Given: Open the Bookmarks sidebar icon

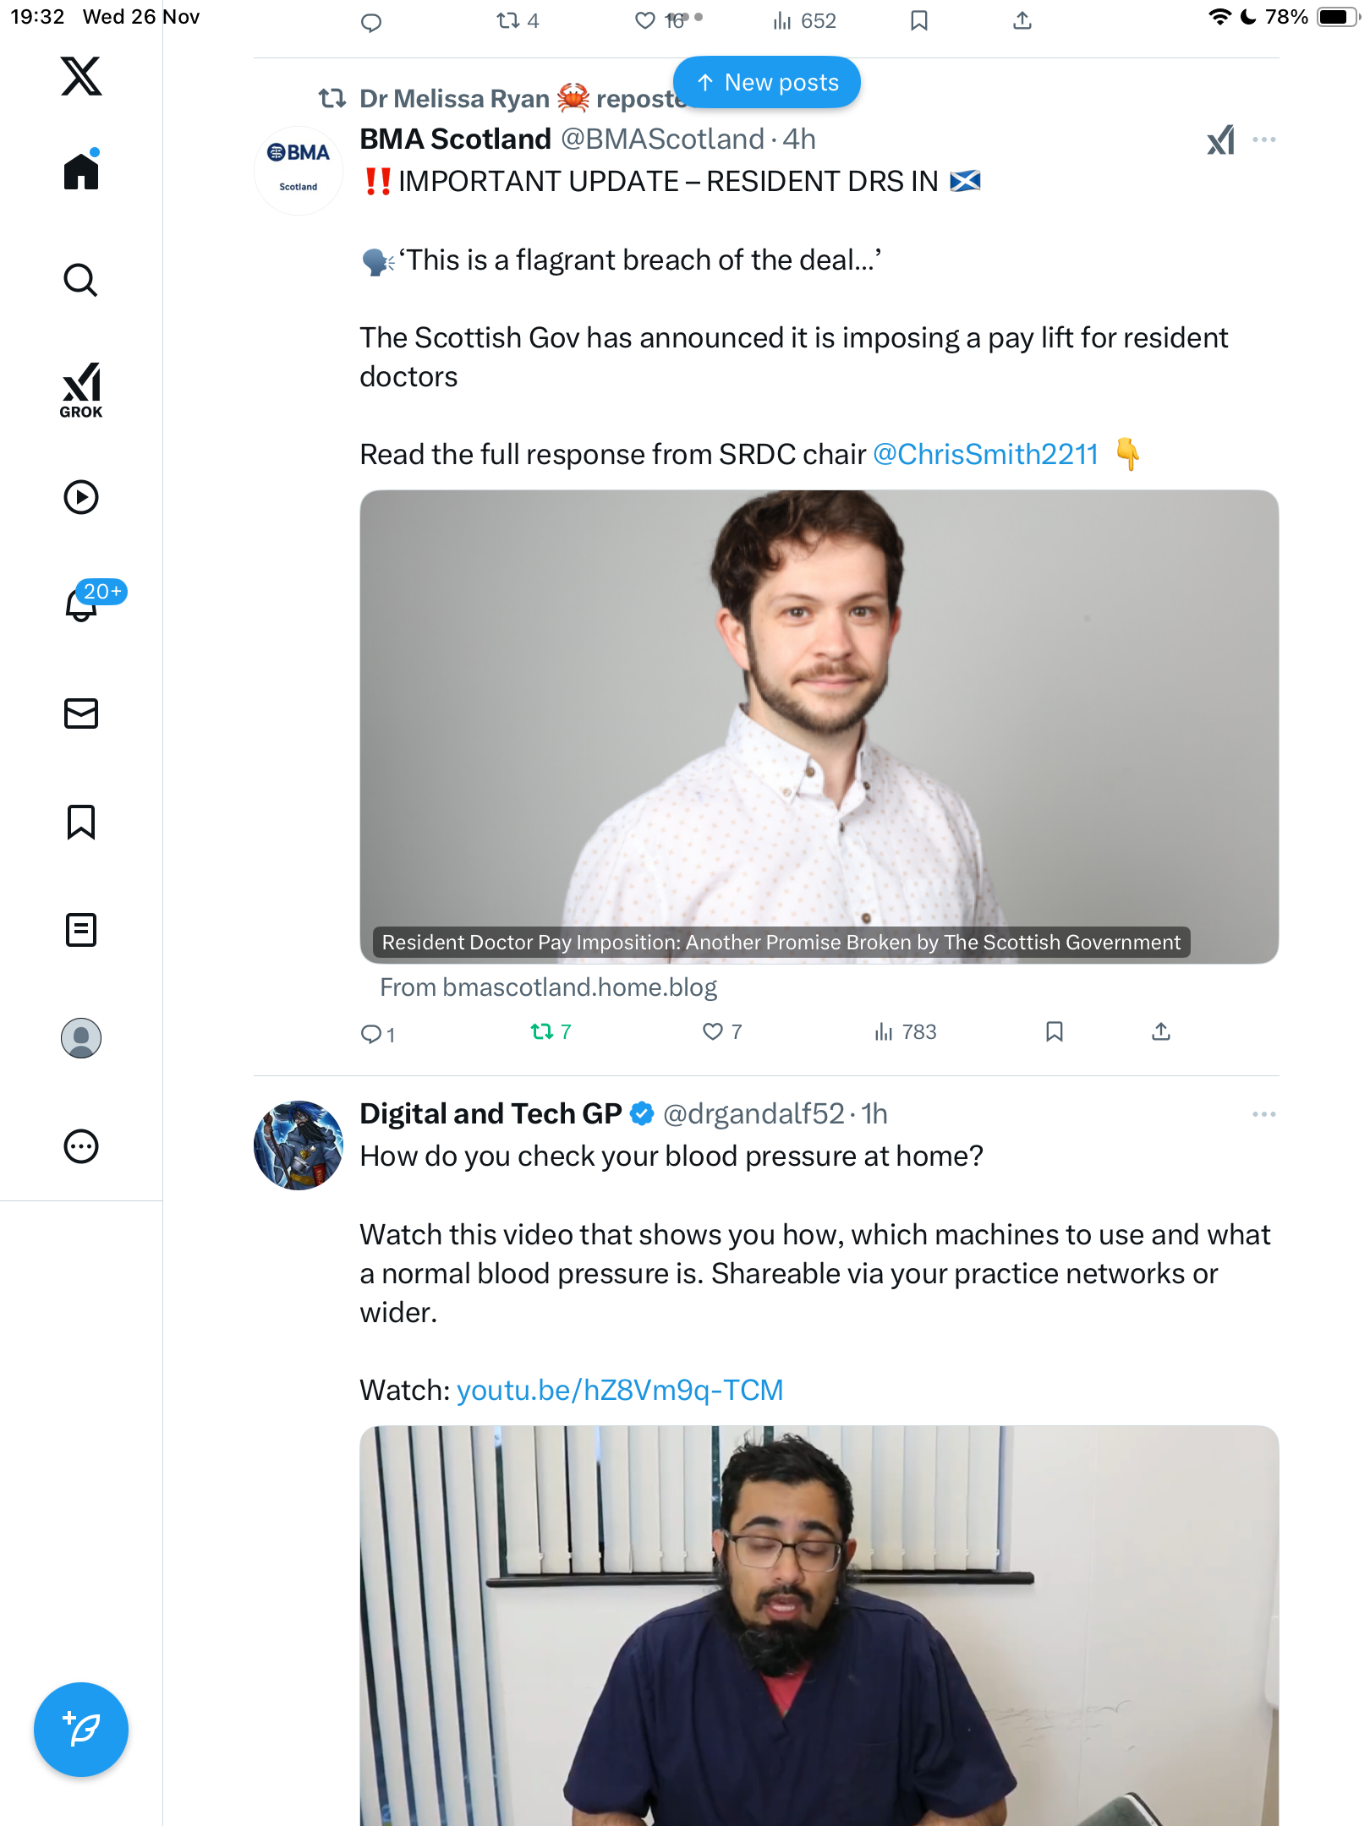Looking at the screenshot, I should click(81, 822).
